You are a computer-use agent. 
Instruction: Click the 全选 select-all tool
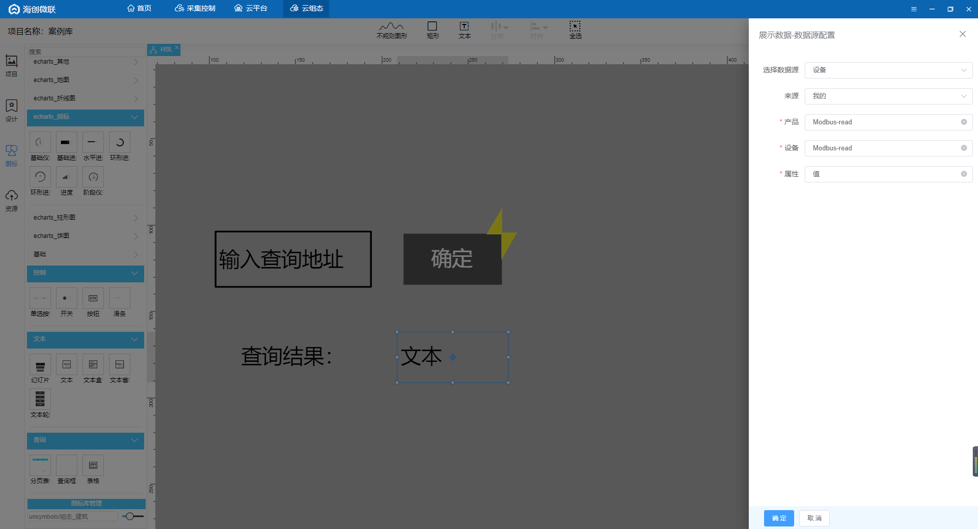coord(575,30)
